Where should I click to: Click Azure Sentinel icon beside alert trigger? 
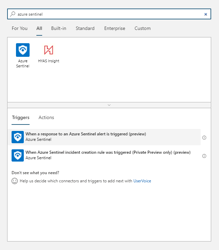18,137
